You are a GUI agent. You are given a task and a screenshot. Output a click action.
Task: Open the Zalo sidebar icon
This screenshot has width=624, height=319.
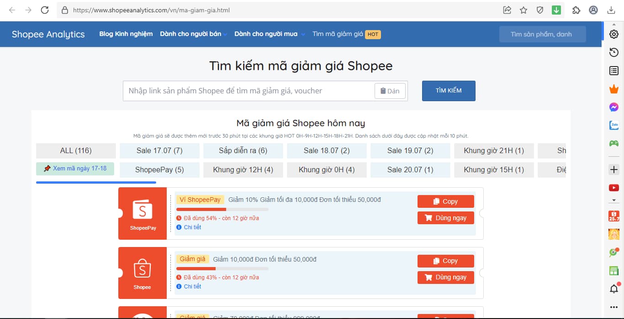[614, 125]
